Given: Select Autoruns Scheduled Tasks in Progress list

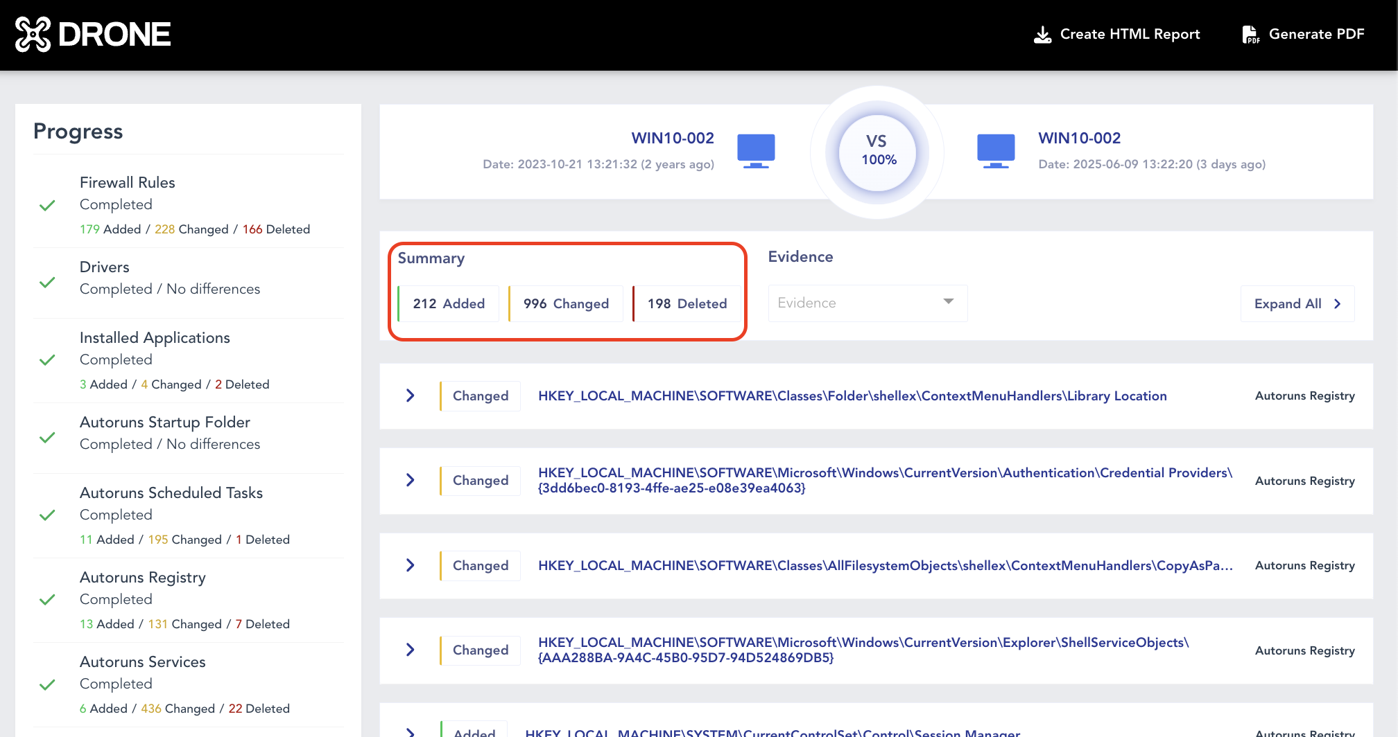Looking at the screenshot, I should (x=171, y=493).
